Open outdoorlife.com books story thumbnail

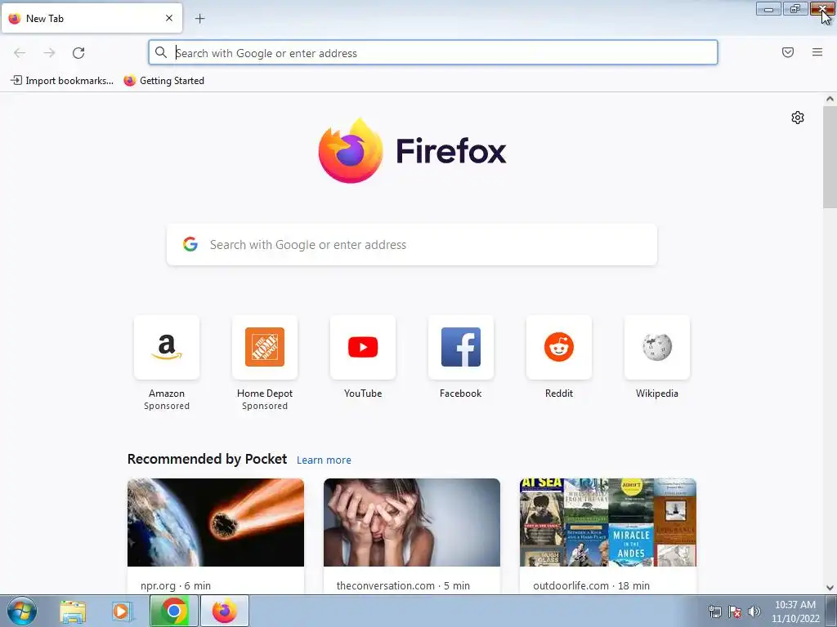(608, 522)
